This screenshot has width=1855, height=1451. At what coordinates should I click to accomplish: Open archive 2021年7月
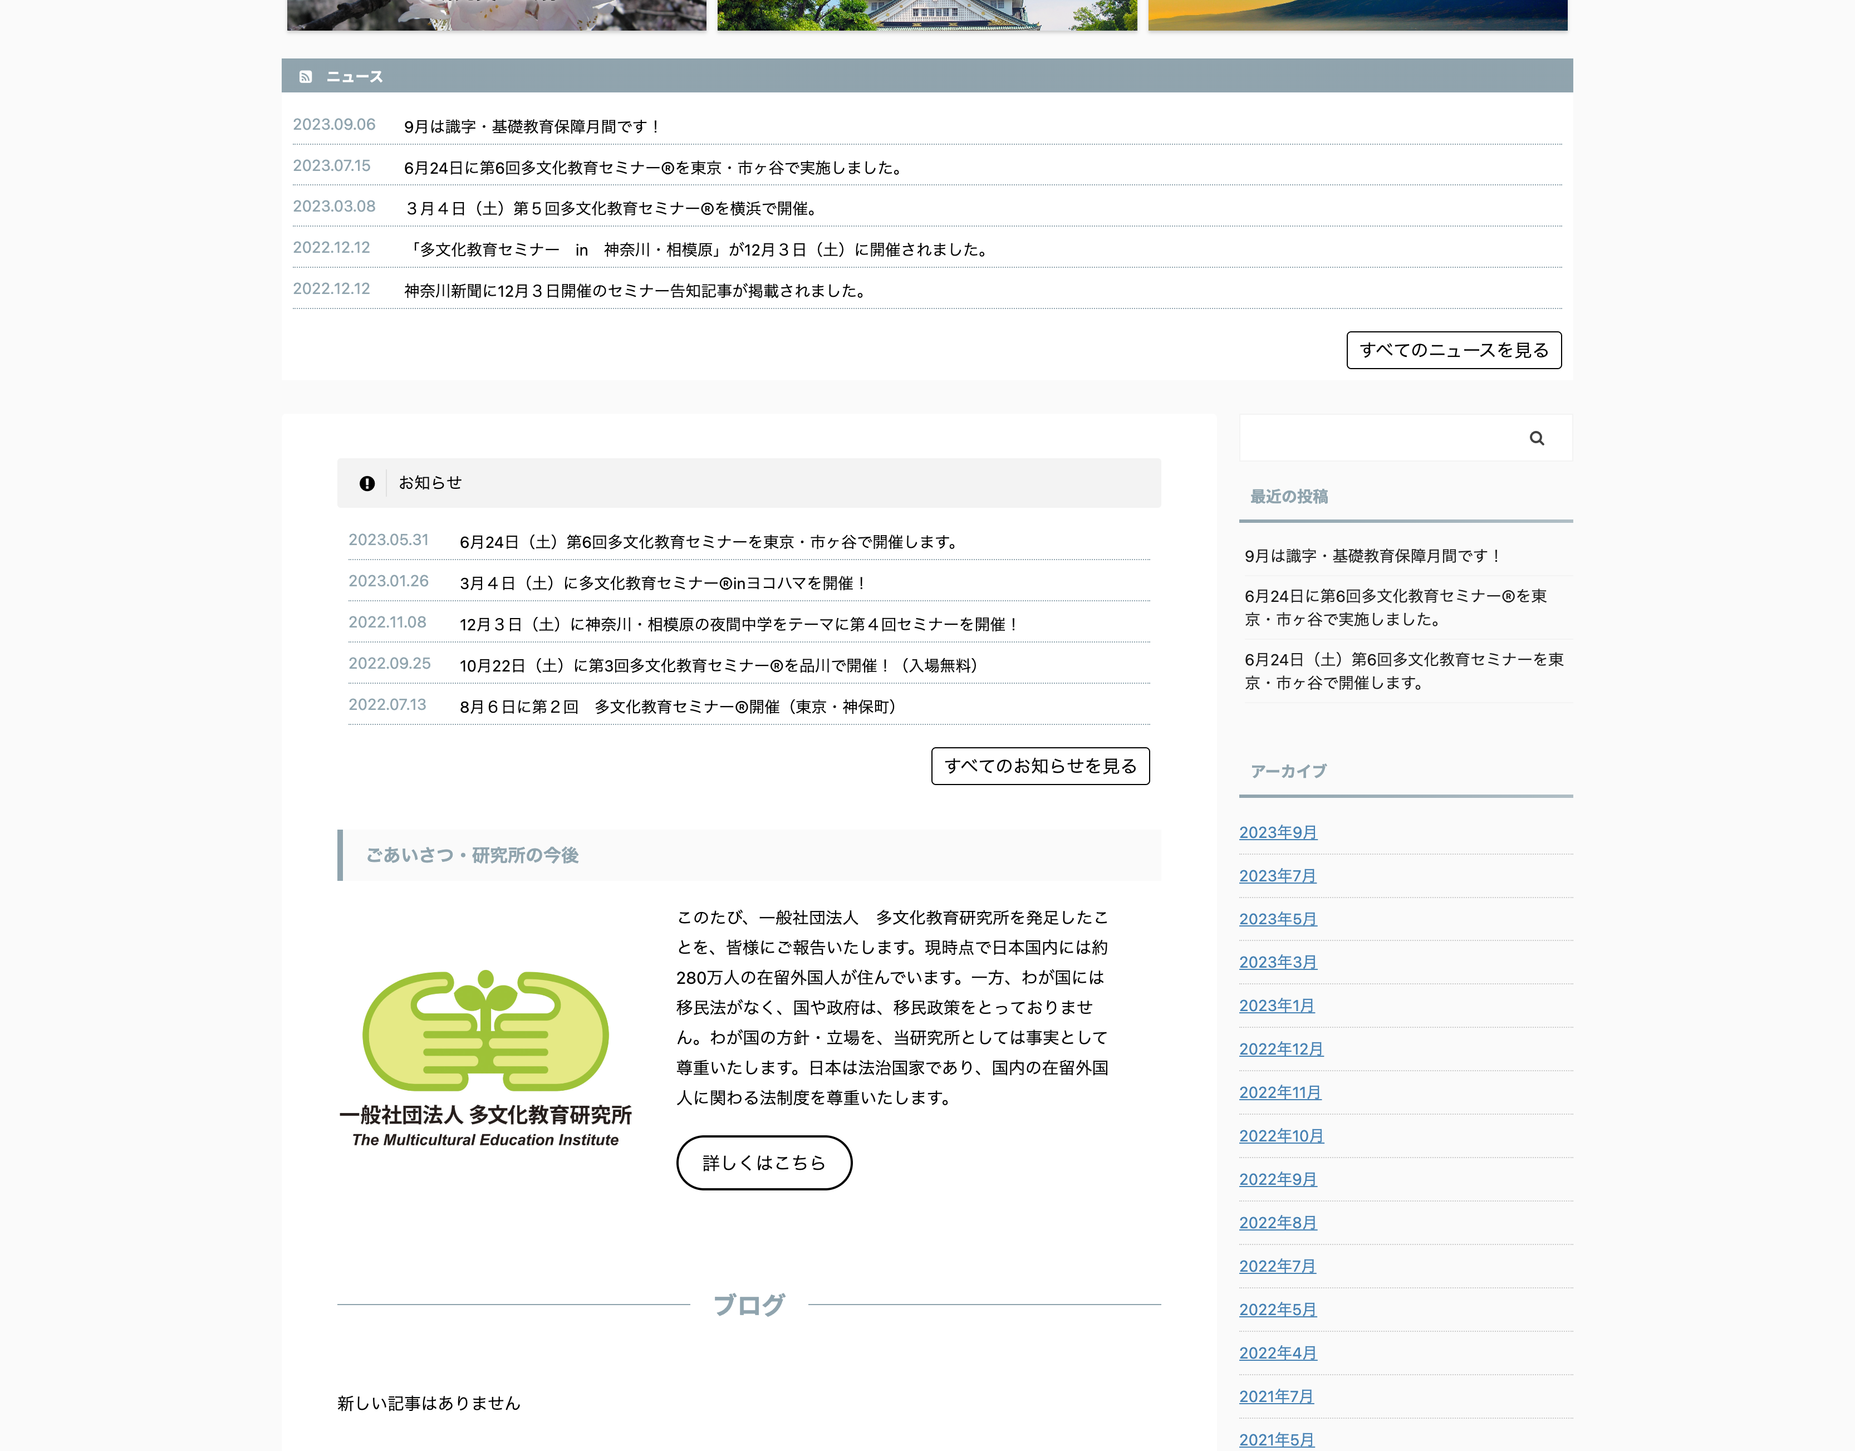tap(1277, 1396)
